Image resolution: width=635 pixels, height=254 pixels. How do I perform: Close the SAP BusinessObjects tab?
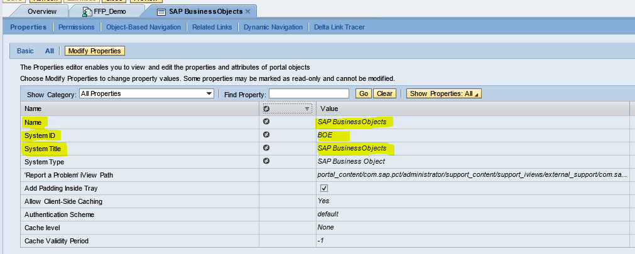tap(247, 11)
